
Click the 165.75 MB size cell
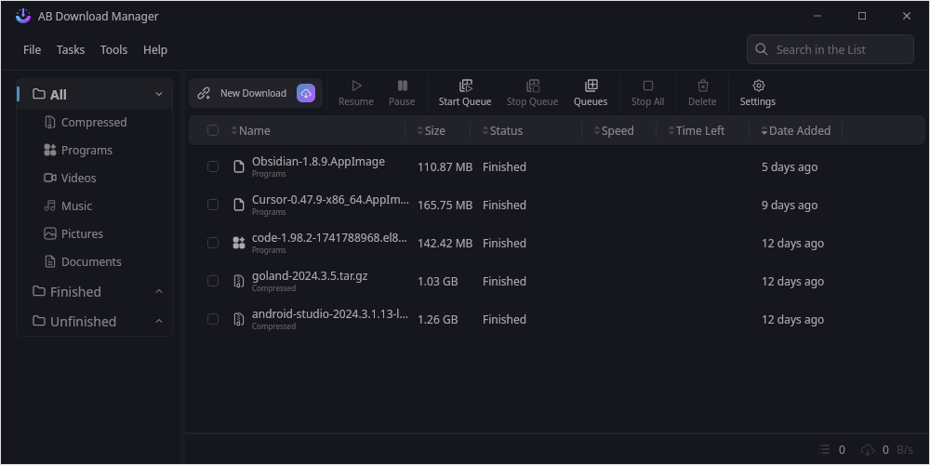(445, 205)
